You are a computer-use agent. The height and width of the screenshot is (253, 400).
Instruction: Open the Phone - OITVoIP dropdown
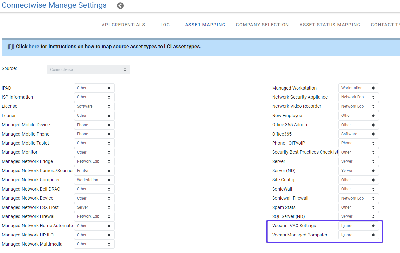click(358, 143)
